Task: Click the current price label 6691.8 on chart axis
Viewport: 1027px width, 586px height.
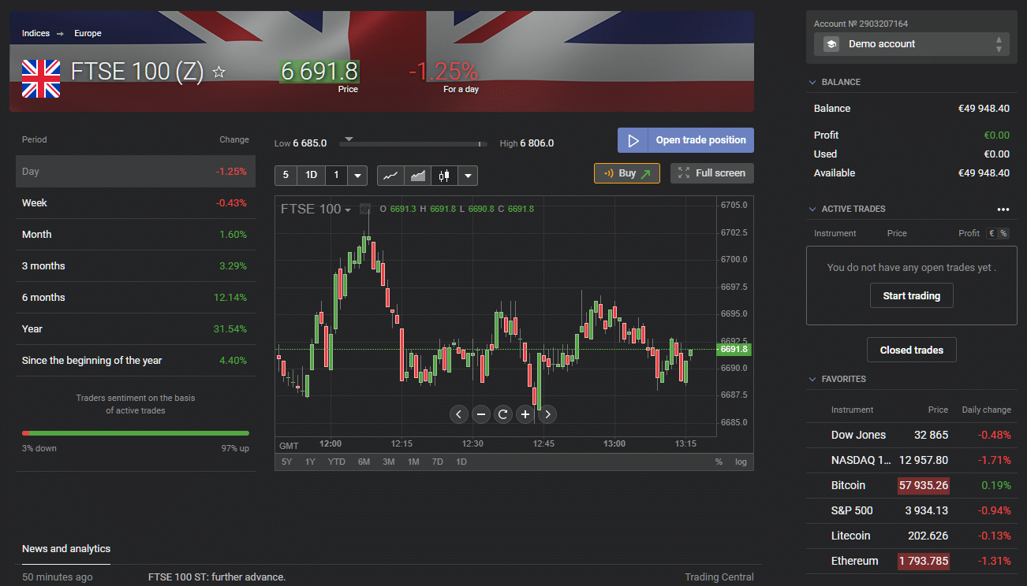Action: [734, 349]
